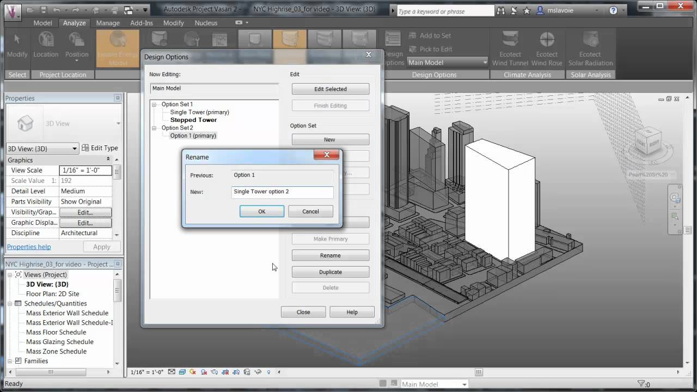Open the Nucleus menu

tap(206, 23)
